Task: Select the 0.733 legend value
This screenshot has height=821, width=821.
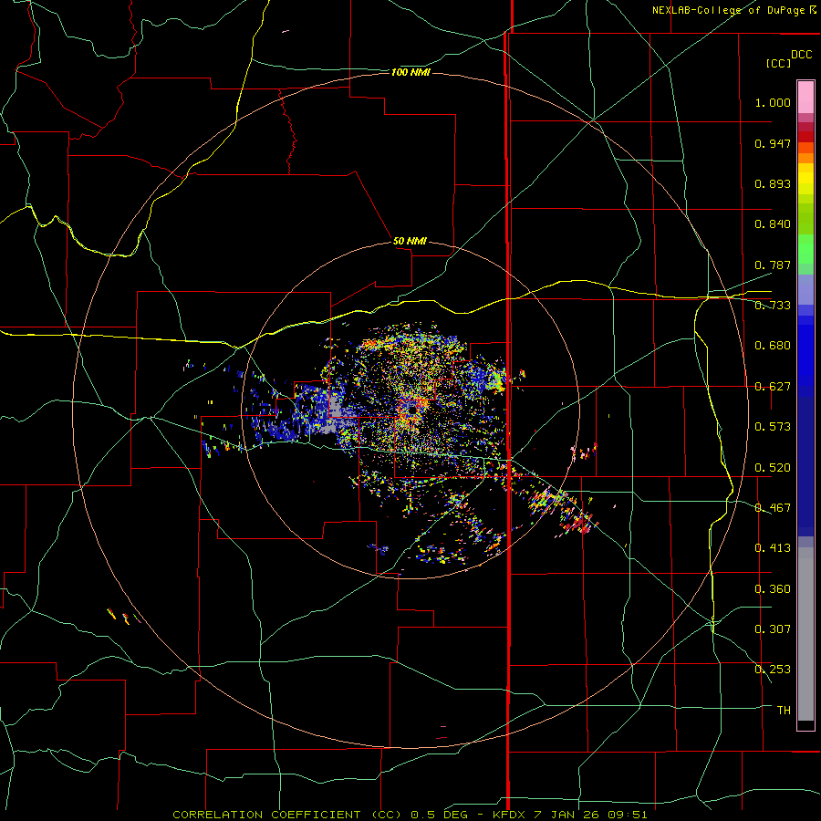Action: click(x=773, y=306)
